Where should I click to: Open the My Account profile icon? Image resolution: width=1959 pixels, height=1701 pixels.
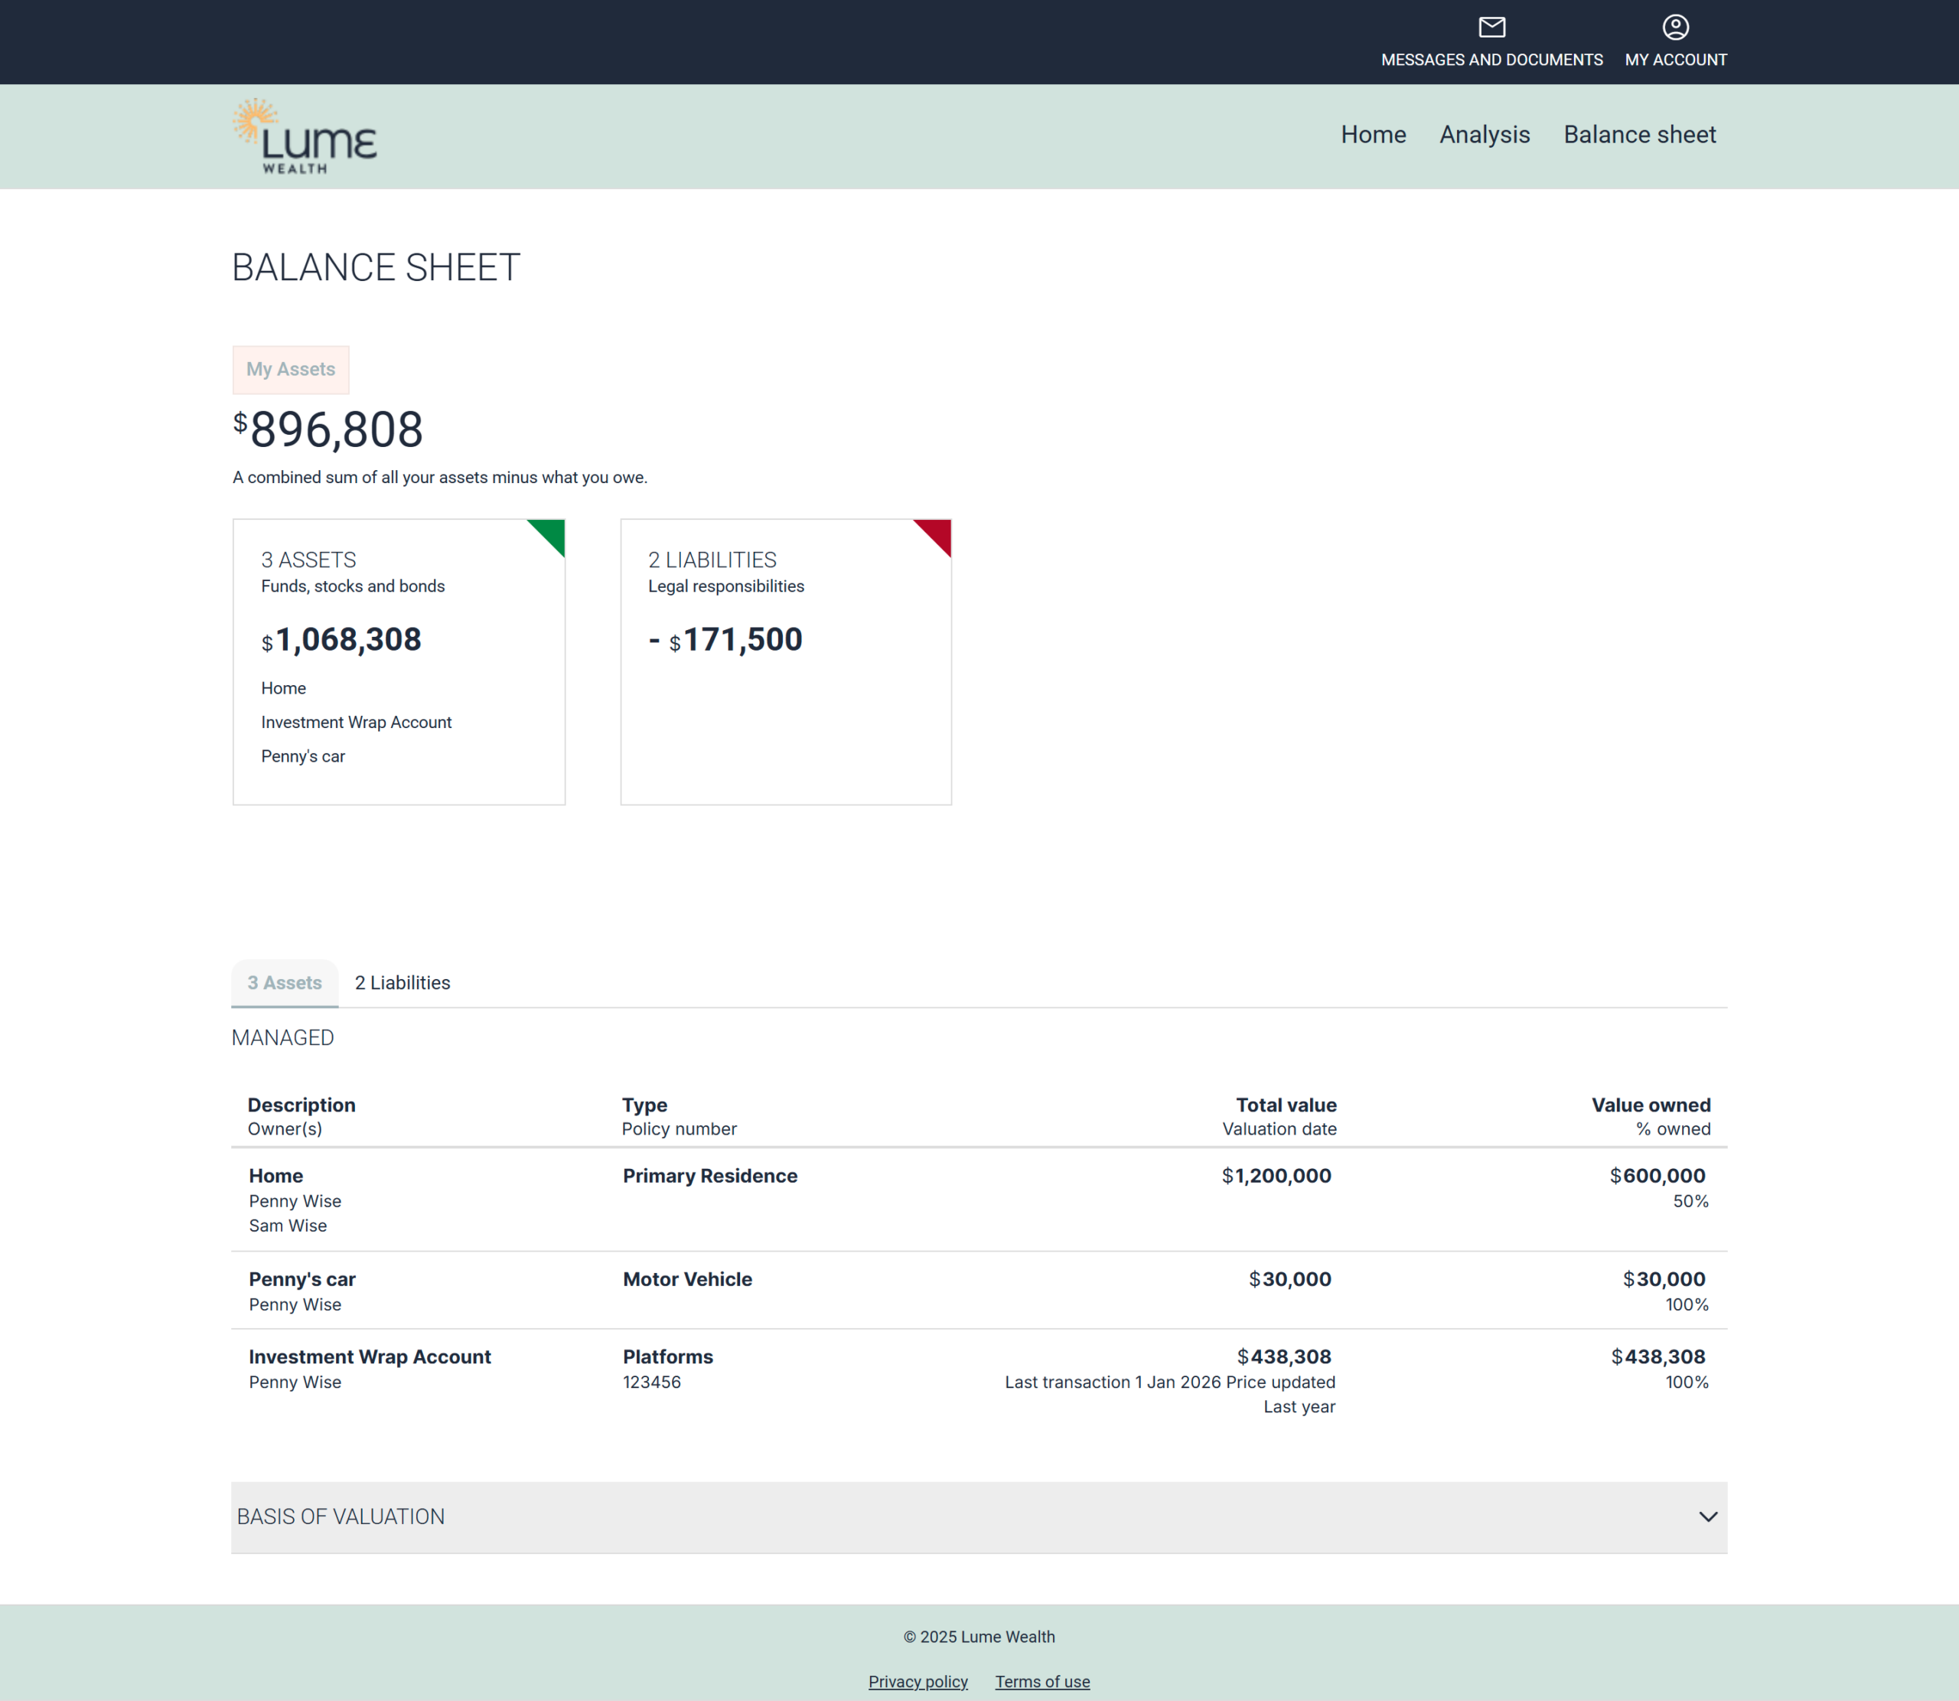(1675, 28)
